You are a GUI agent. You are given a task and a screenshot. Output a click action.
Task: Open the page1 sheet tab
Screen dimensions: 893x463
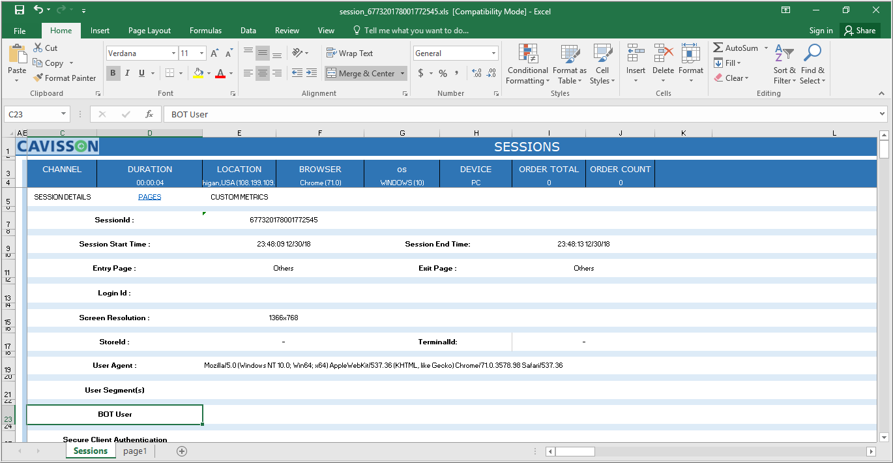(x=135, y=451)
